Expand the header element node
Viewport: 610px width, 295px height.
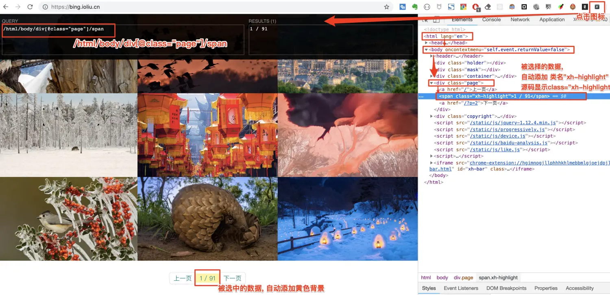[432, 56]
